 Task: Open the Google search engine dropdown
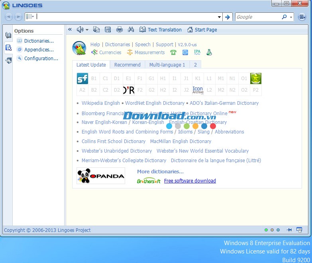pos(291,17)
